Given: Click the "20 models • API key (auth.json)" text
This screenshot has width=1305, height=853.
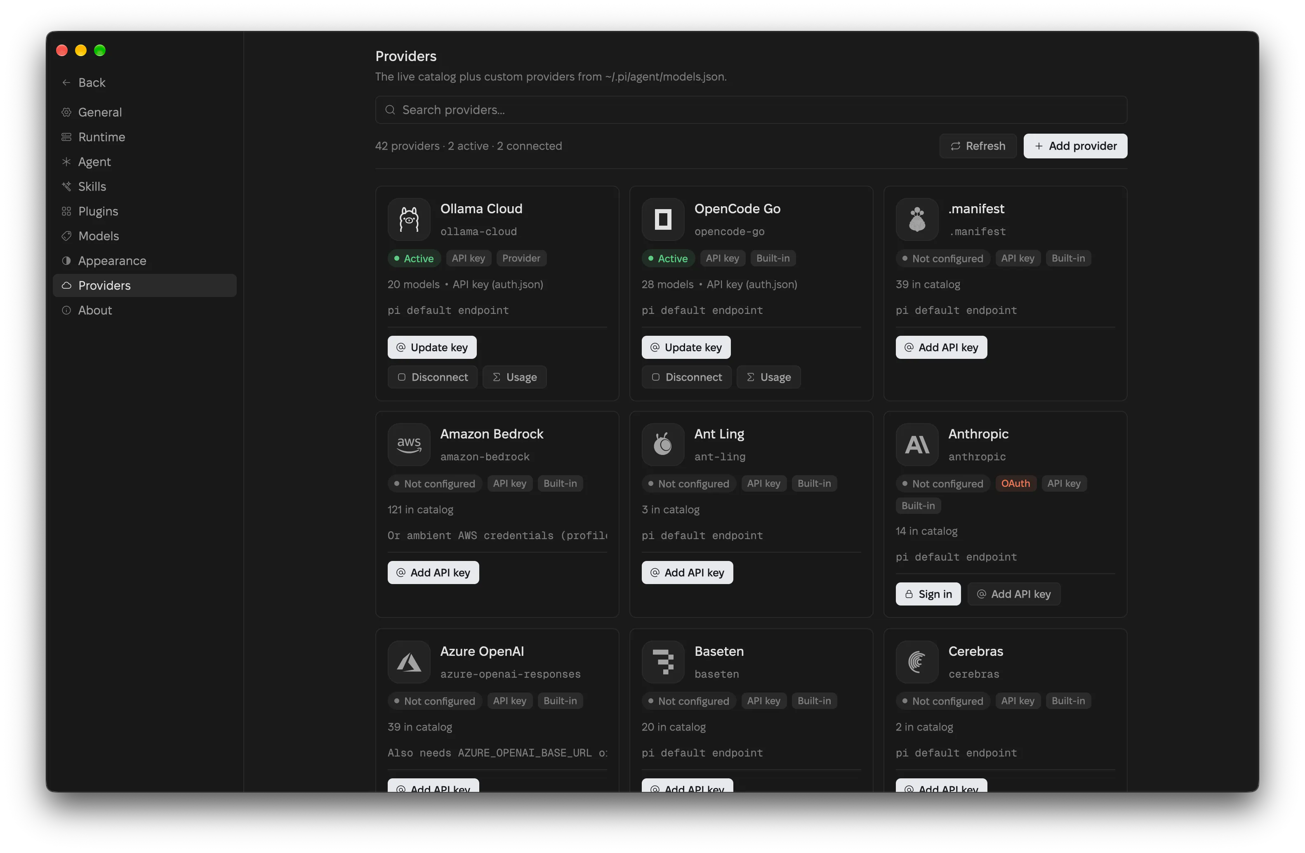Looking at the screenshot, I should (x=465, y=285).
